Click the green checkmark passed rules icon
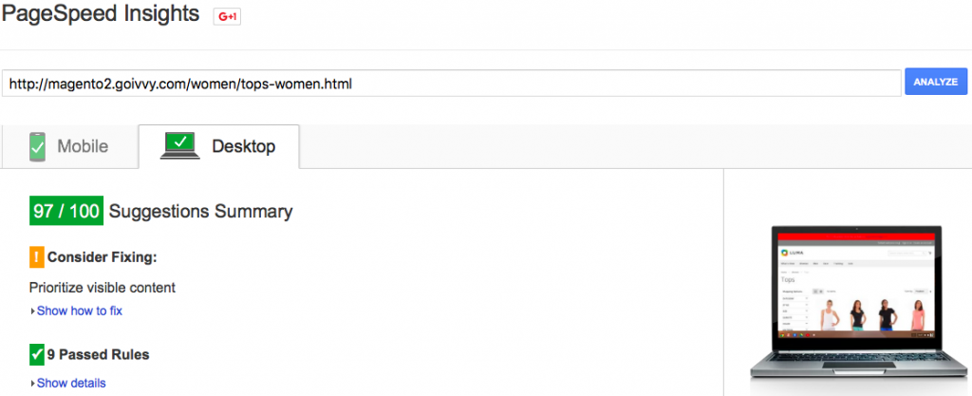 37,355
